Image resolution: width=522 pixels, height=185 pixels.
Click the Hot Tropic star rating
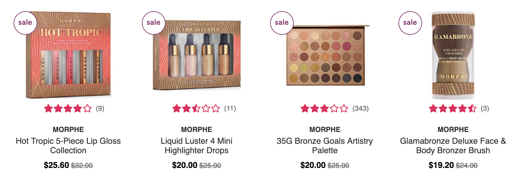[x=68, y=109]
